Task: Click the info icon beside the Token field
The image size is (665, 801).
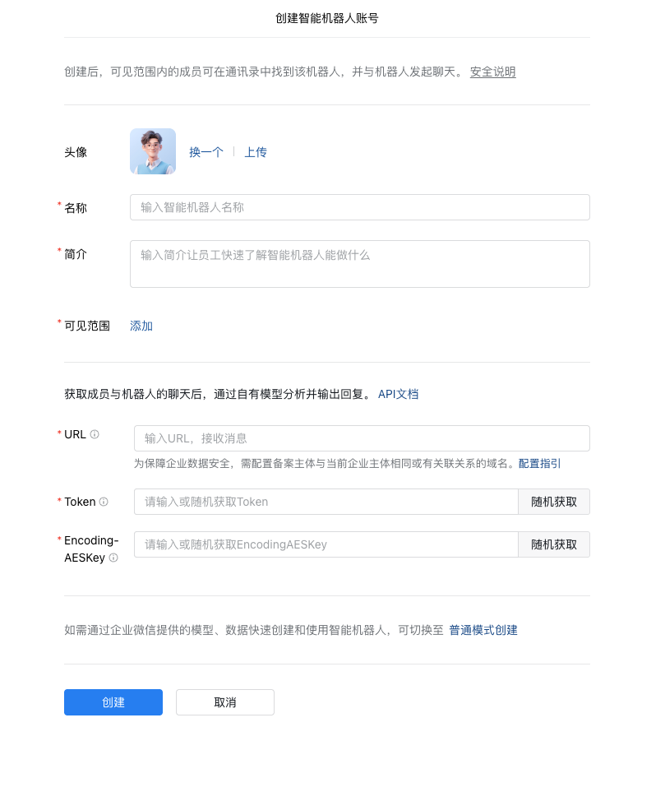Action: click(x=104, y=502)
